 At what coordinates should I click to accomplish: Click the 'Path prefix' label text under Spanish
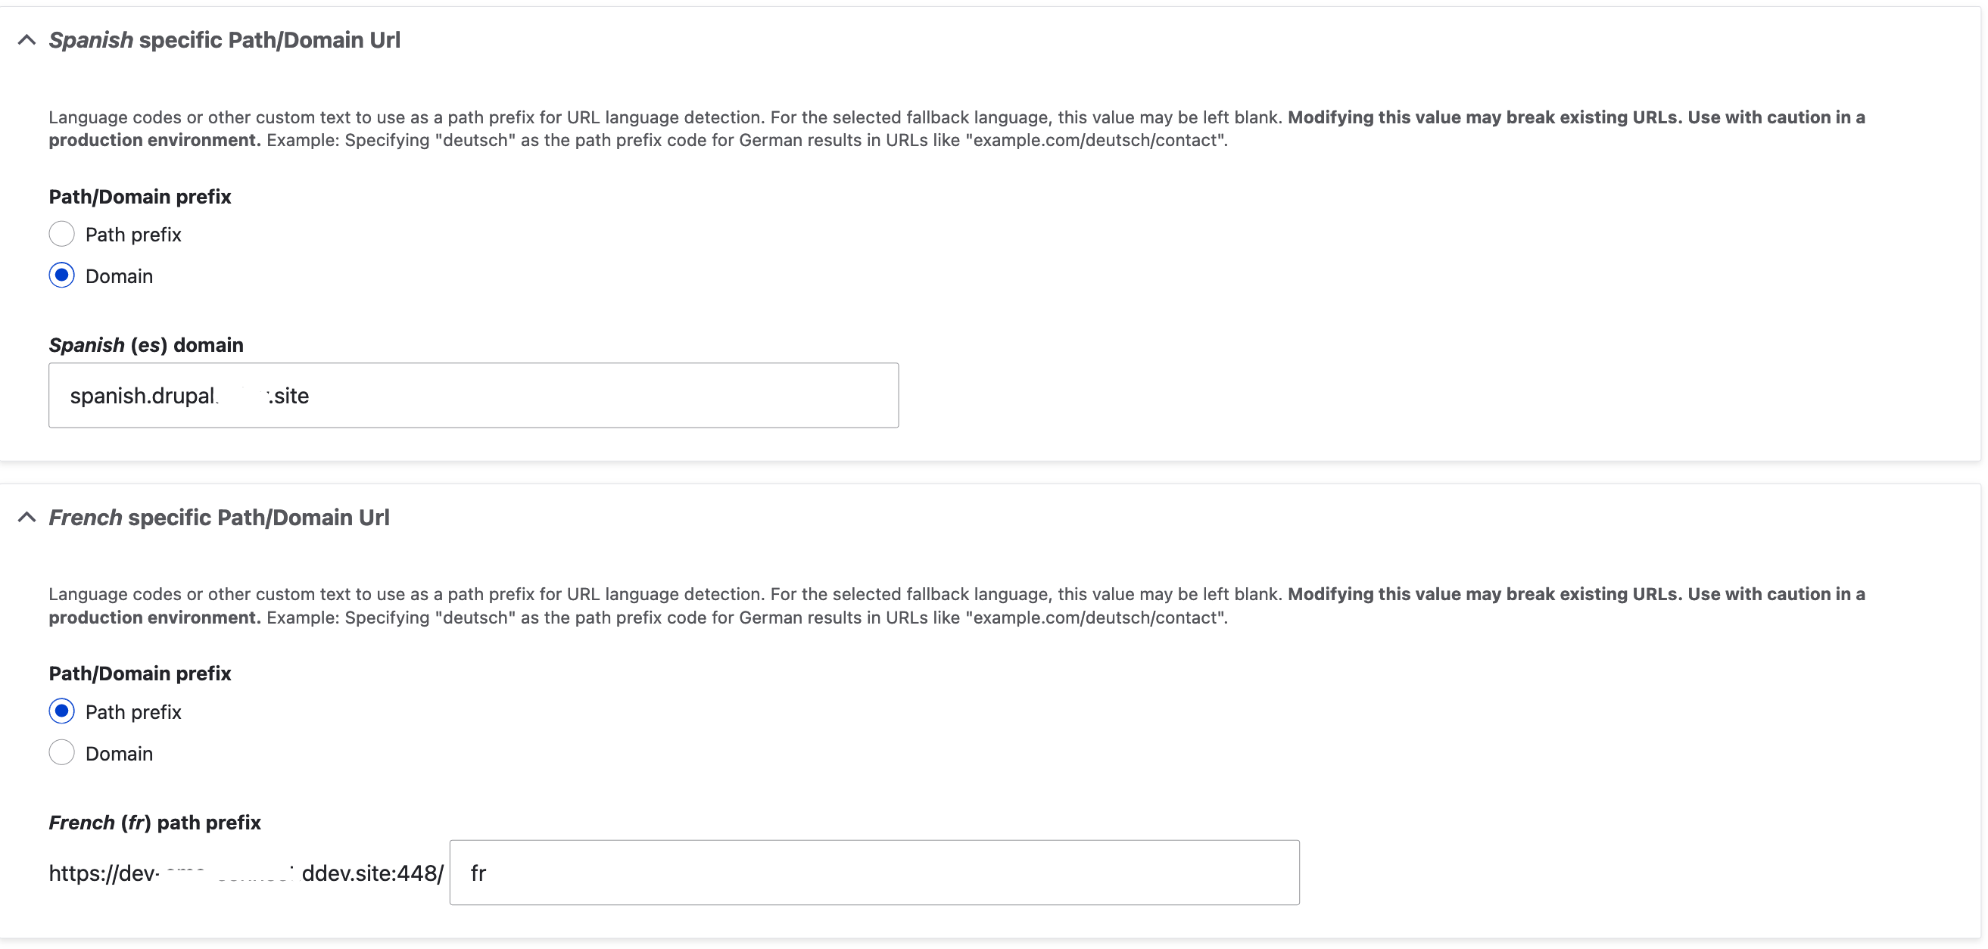[132, 235]
